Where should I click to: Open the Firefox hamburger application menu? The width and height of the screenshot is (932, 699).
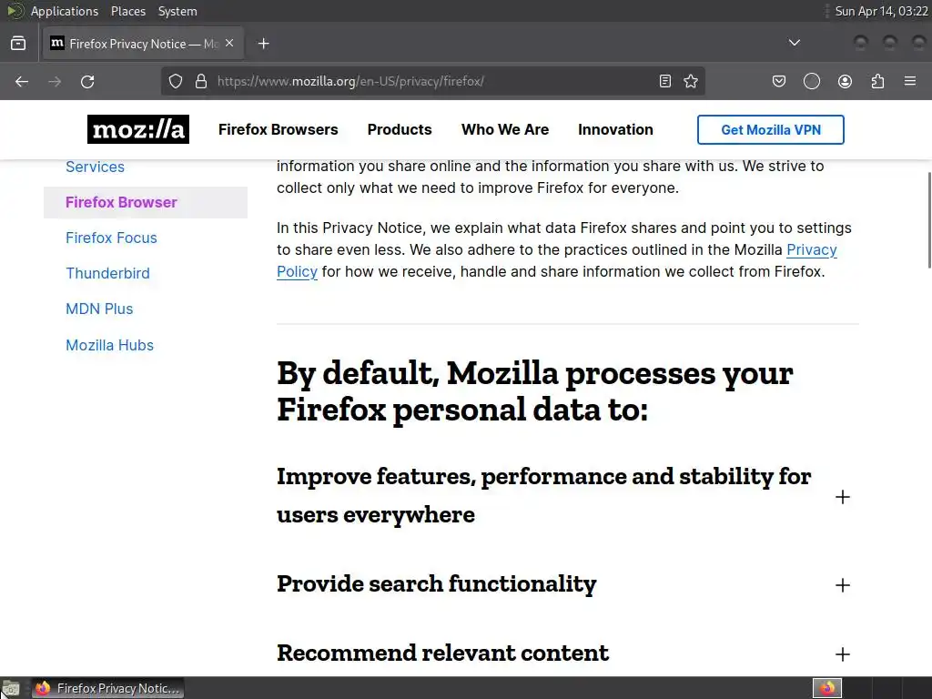(x=910, y=81)
